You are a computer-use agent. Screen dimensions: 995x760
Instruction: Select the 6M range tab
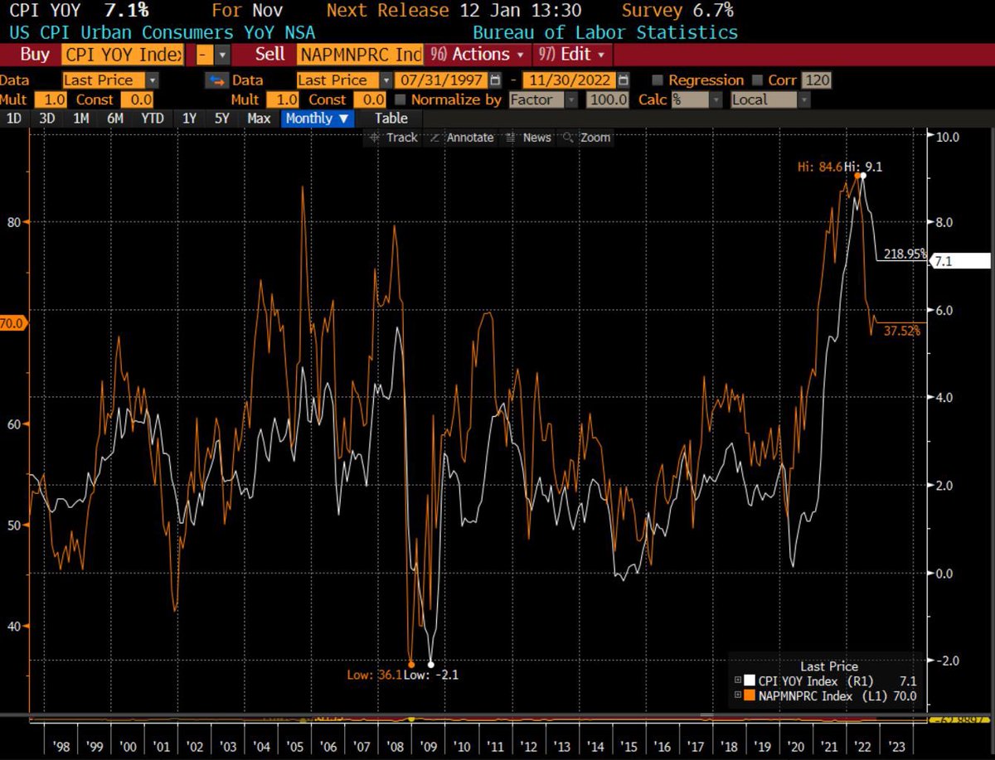[115, 119]
